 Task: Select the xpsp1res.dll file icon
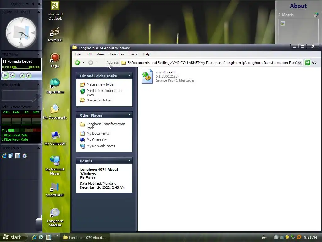tap(147, 76)
